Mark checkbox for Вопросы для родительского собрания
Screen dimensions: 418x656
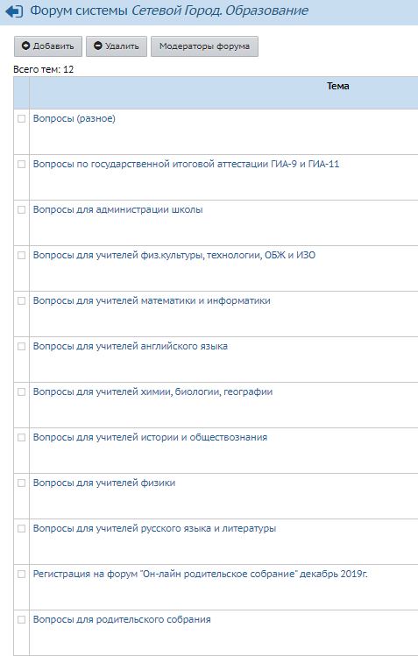point(21,619)
